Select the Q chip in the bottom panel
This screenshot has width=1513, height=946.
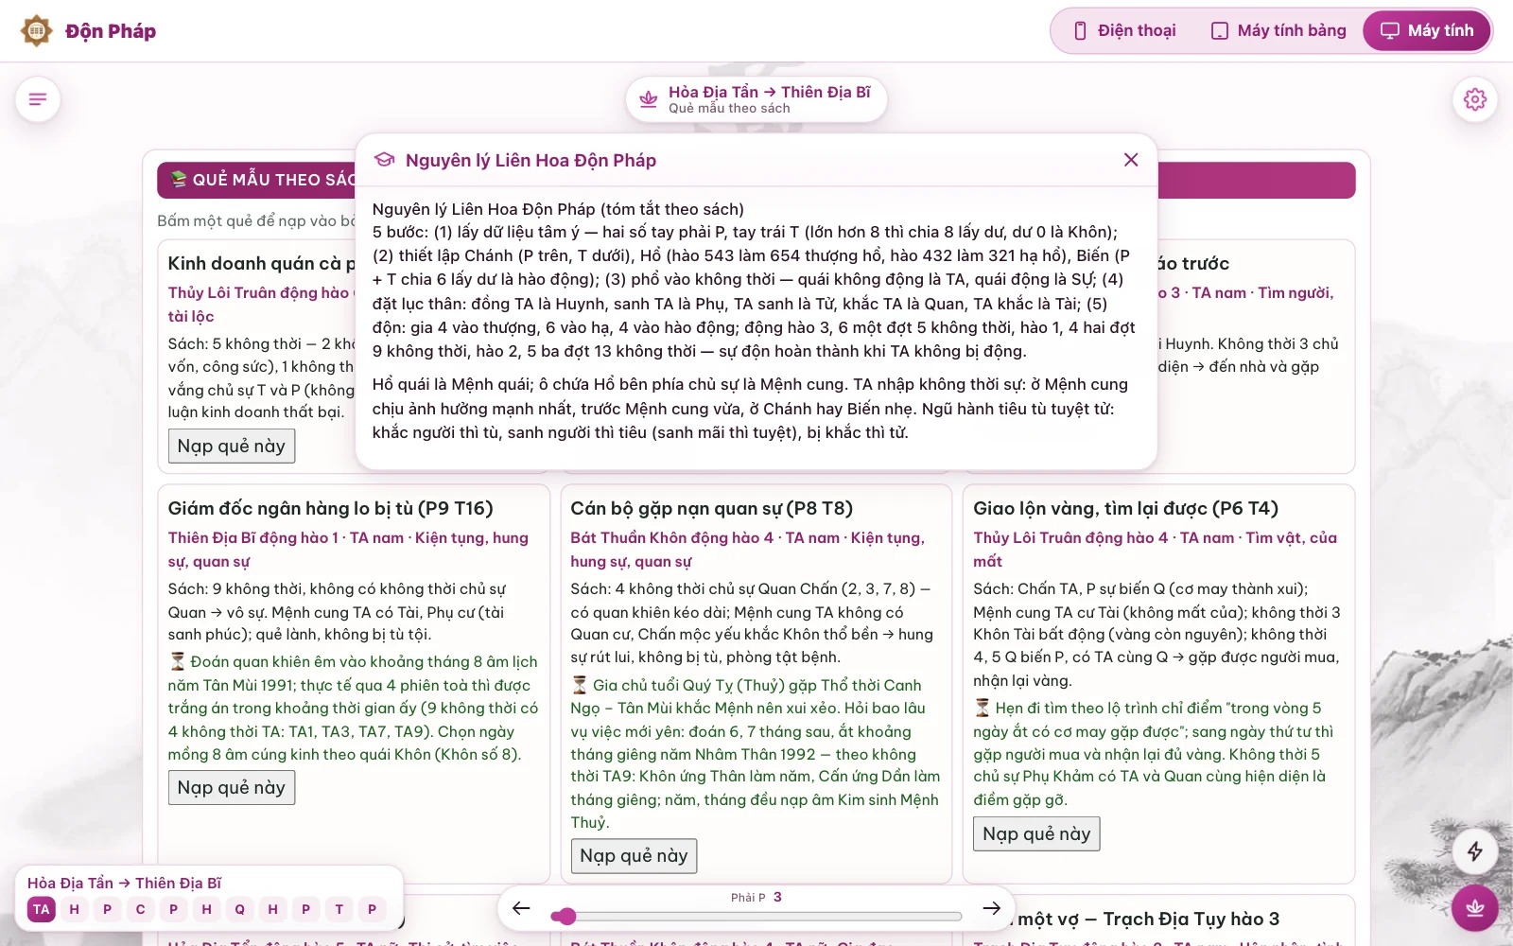240,909
